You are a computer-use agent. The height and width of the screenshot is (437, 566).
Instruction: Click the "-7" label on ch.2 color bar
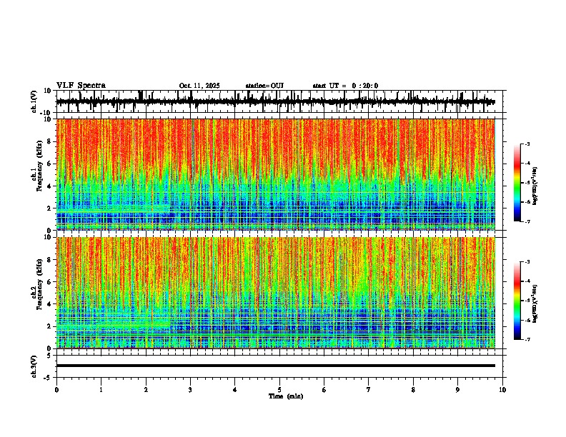pyautogui.click(x=527, y=339)
